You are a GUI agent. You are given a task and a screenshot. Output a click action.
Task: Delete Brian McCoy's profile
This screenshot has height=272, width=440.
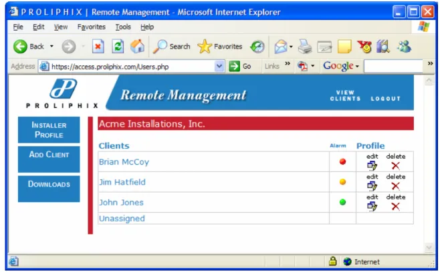click(396, 165)
